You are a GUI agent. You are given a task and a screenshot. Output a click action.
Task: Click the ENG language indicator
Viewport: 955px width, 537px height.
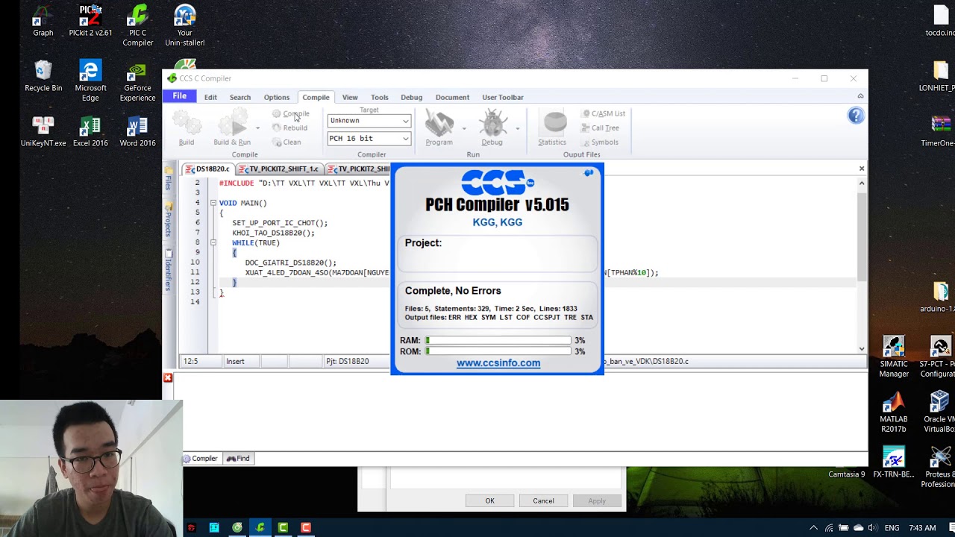click(892, 528)
